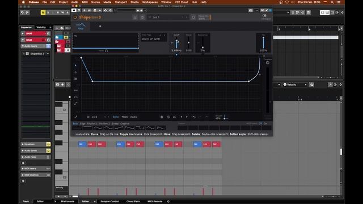Toggle the Envelope power button
Image resolution: width=363 pixels, height=204 pixels.
[267, 62]
